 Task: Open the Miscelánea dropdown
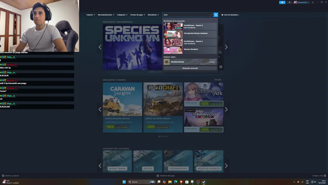pos(153,15)
